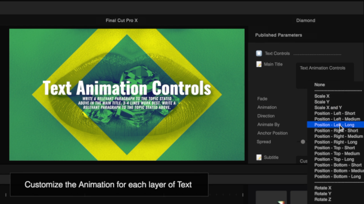Click the Main Title label
The image size is (364, 204).
point(273,64)
